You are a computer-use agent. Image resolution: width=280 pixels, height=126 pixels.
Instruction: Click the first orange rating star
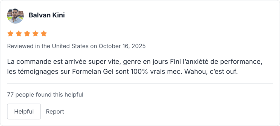coord(10,34)
